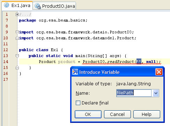
Task: Open the Name suggestions dropdown arrow
Action: pos(156,93)
